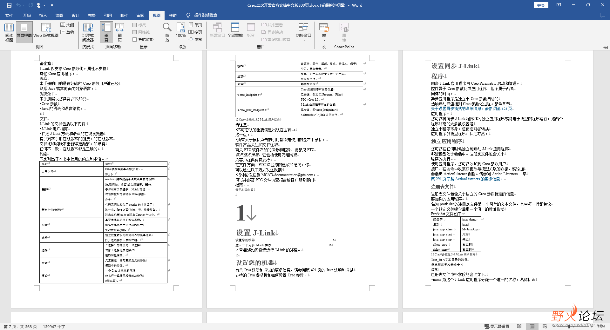Viewport: 610px width, 330px height.
Task: Open the Help (帮助) tab
Action: point(173,15)
